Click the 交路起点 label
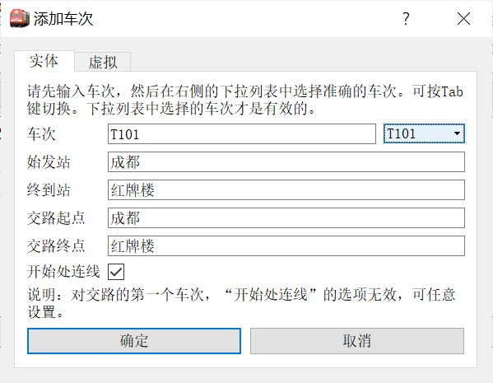493x383 pixels. click(x=56, y=217)
